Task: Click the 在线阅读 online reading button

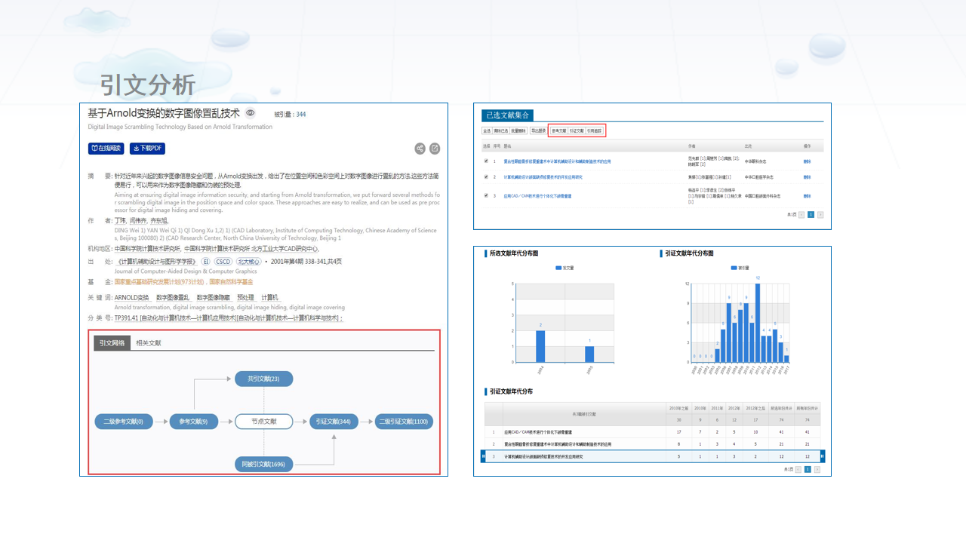Action: (x=106, y=149)
